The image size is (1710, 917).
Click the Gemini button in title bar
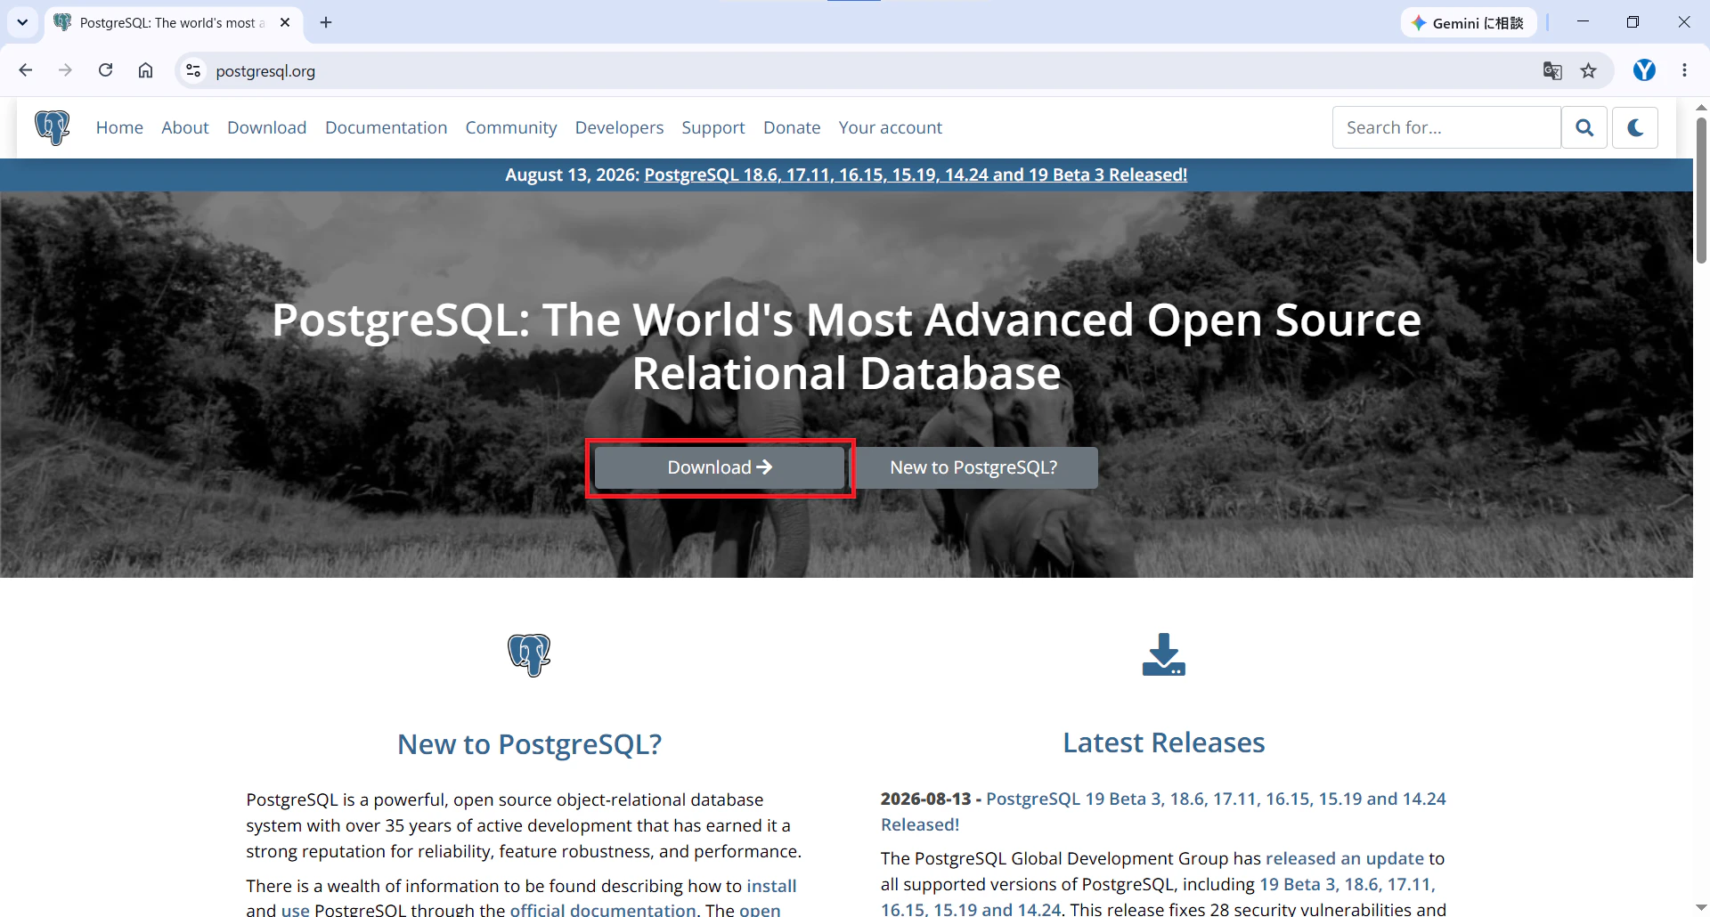coord(1468,23)
